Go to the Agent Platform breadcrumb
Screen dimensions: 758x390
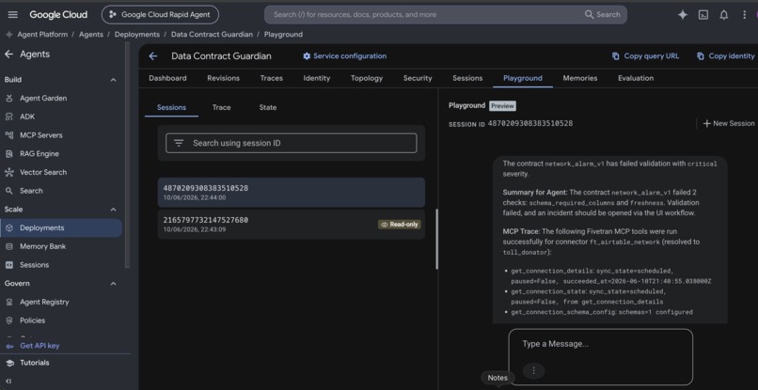(x=41, y=35)
